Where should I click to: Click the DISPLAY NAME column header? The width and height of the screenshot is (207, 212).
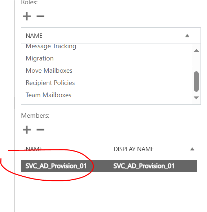[x=153, y=149]
